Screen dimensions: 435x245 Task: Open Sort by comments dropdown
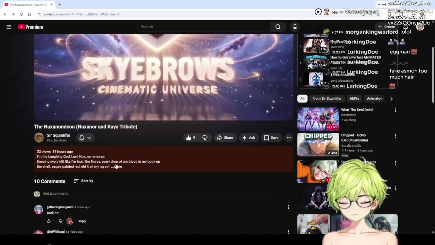(83, 181)
